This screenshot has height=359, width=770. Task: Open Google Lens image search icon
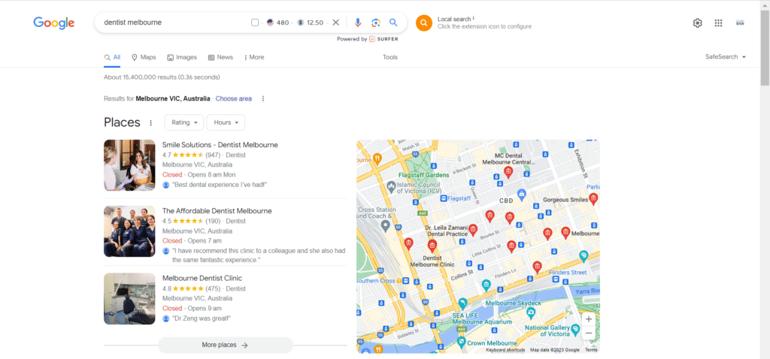tap(376, 23)
